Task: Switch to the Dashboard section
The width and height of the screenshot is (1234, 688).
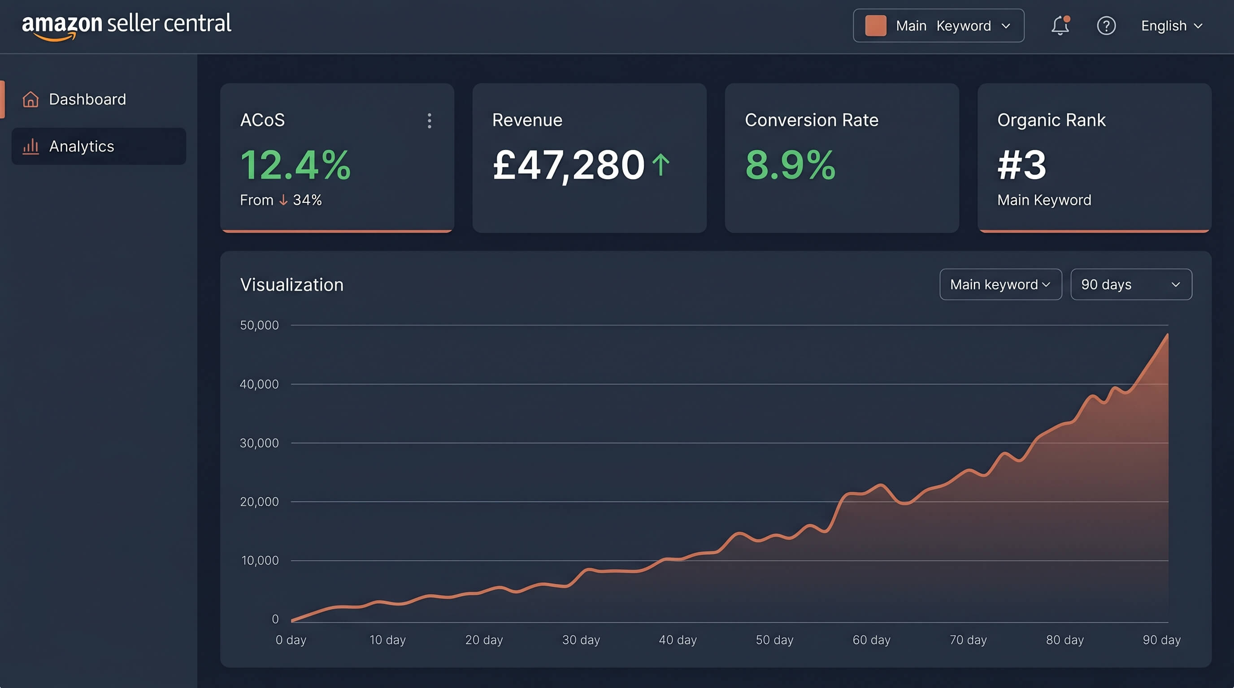Action: pyautogui.click(x=87, y=99)
